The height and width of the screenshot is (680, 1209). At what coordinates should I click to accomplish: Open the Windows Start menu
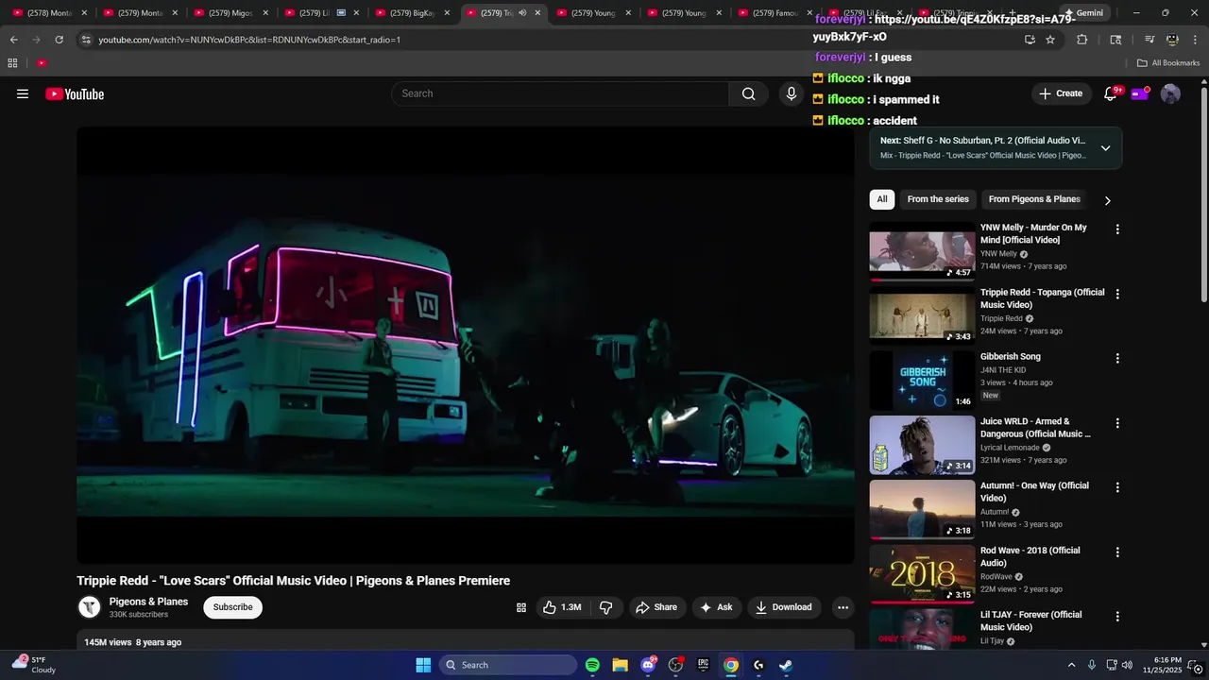click(x=423, y=665)
